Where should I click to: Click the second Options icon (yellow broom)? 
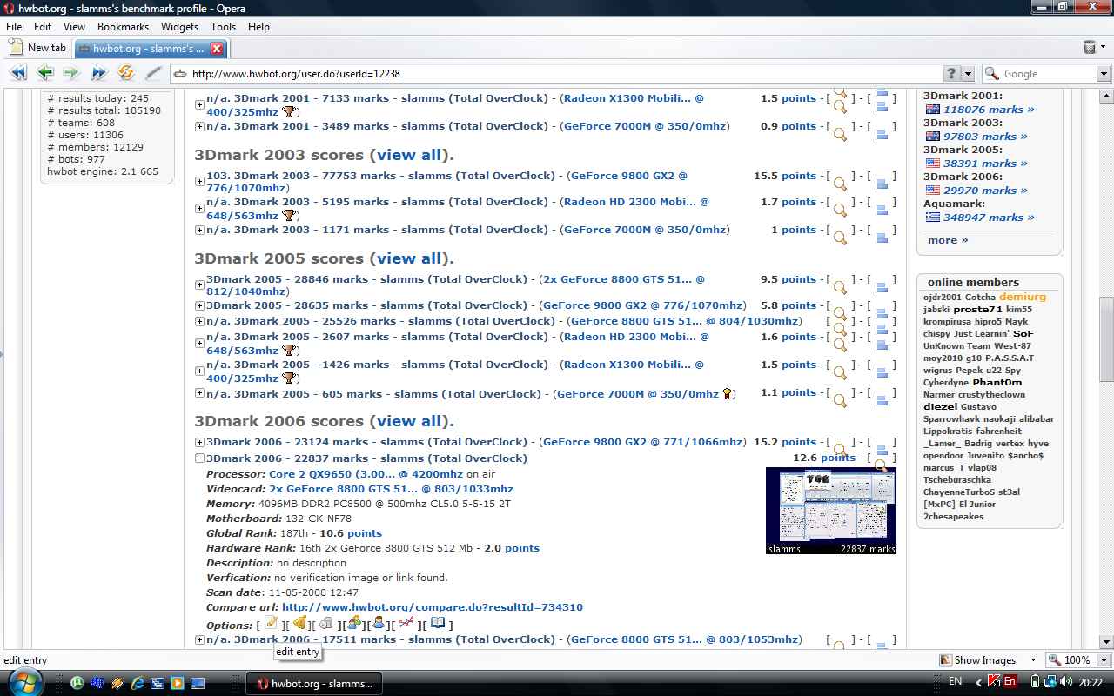(x=300, y=623)
